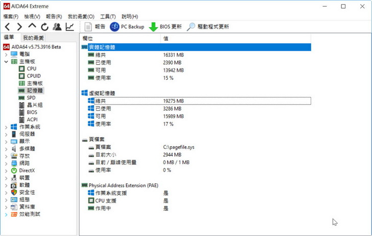Viewport: 372px width, 236px height.
Task: Open the 工具(T) menu
Action: (107, 16)
